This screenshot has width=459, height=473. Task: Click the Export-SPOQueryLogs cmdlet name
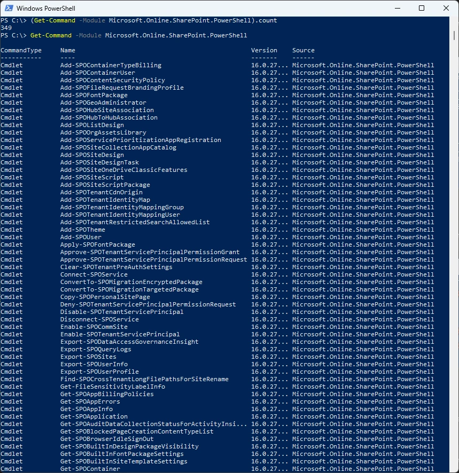click(96, 349)
